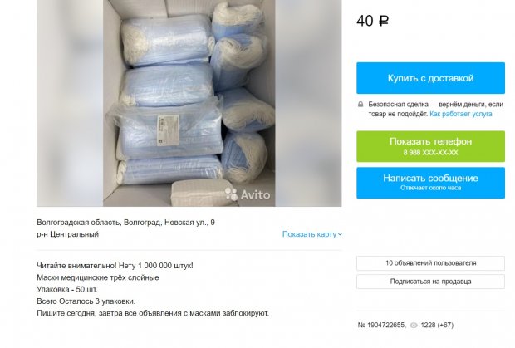Image resolution: width=515 pixels, height=348 pixels.
Task: Select the Волгоградская область address line
Action: point(125,223)
